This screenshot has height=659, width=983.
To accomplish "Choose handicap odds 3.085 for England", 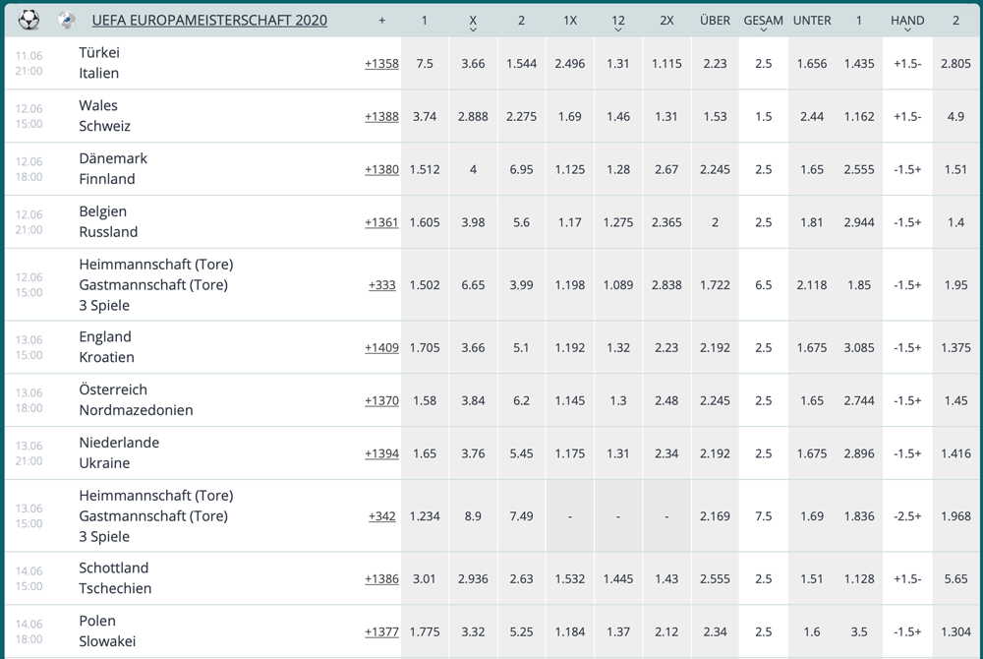I will coord(859,348).
